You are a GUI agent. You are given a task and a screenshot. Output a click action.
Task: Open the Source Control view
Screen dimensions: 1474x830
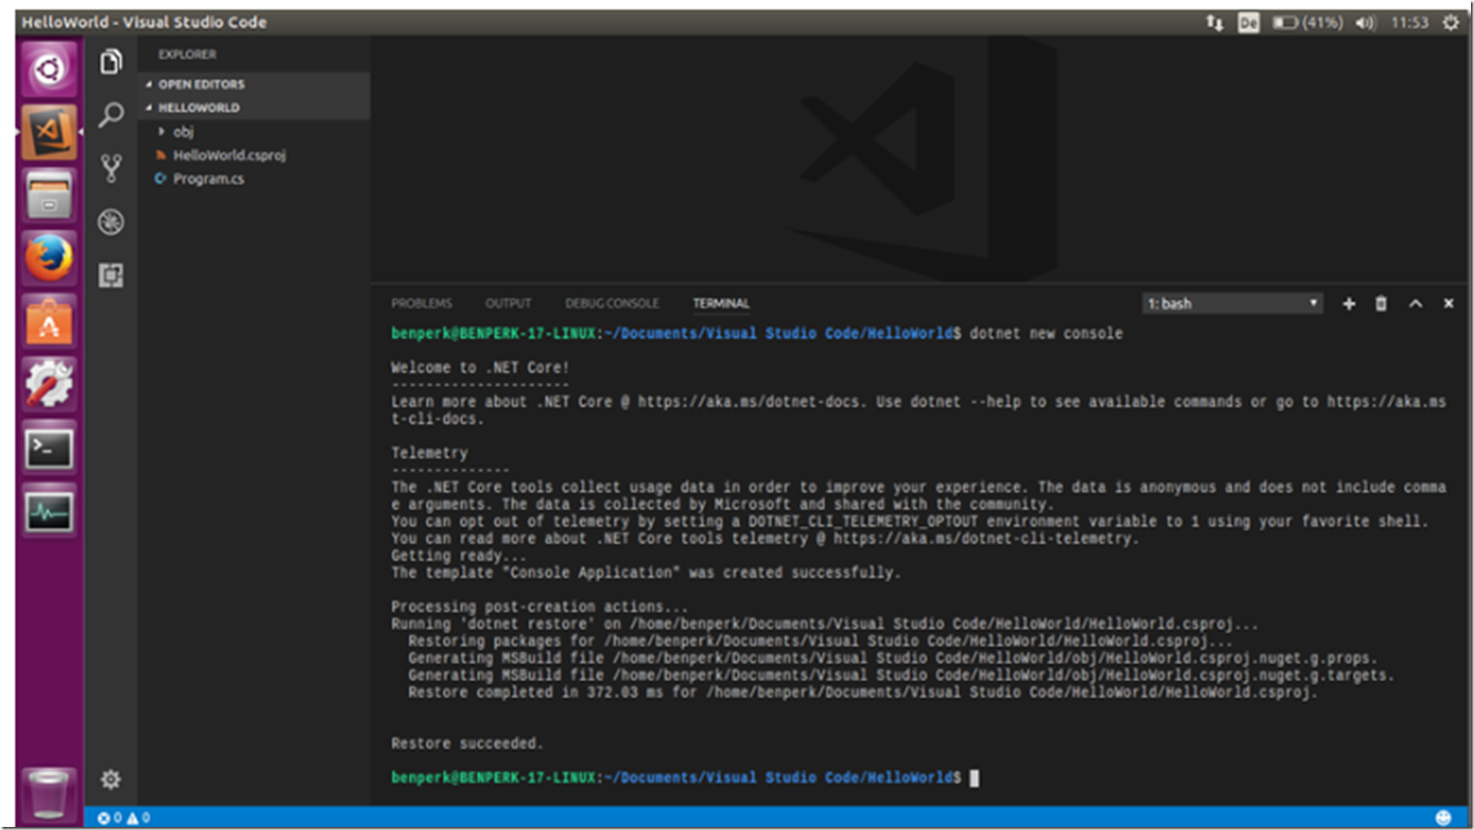111,168
